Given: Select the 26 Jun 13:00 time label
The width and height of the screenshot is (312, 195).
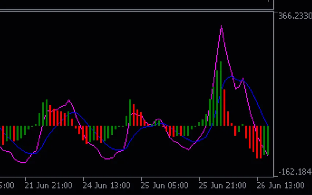Looking at the screenshot, I should tap(280, 186).
